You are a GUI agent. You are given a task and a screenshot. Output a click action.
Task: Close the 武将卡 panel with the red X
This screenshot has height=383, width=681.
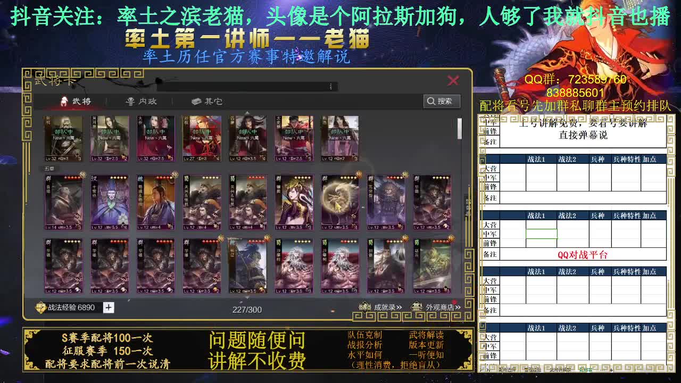coord(453,80)
